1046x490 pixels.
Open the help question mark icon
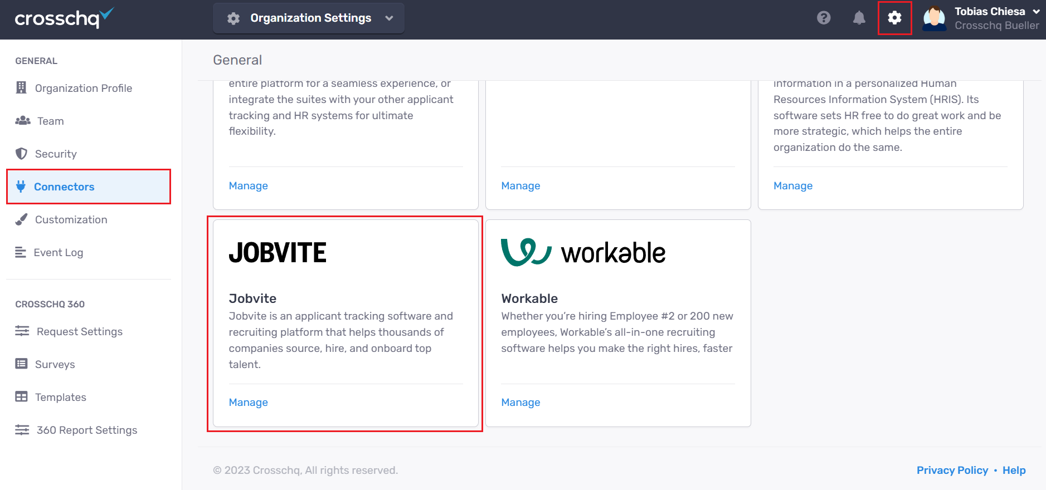(x=824, y=18)
